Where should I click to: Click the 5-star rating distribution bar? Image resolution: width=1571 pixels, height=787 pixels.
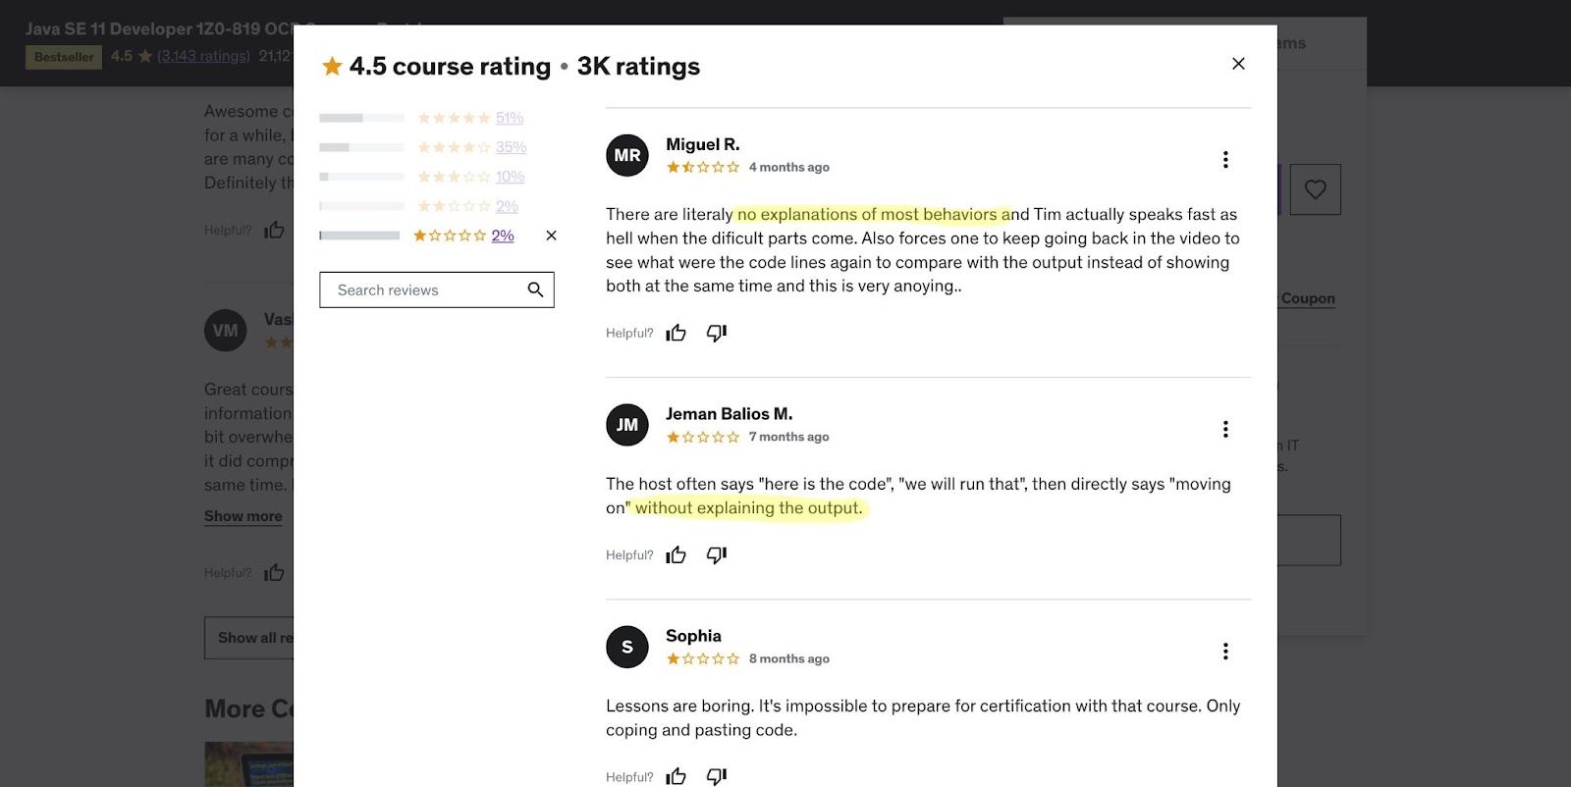[x=360, y=117]
